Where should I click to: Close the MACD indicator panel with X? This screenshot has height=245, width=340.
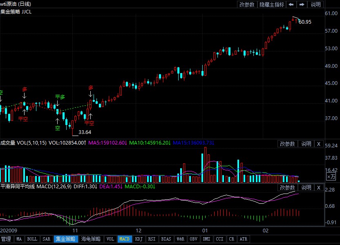tap(319, 187)
